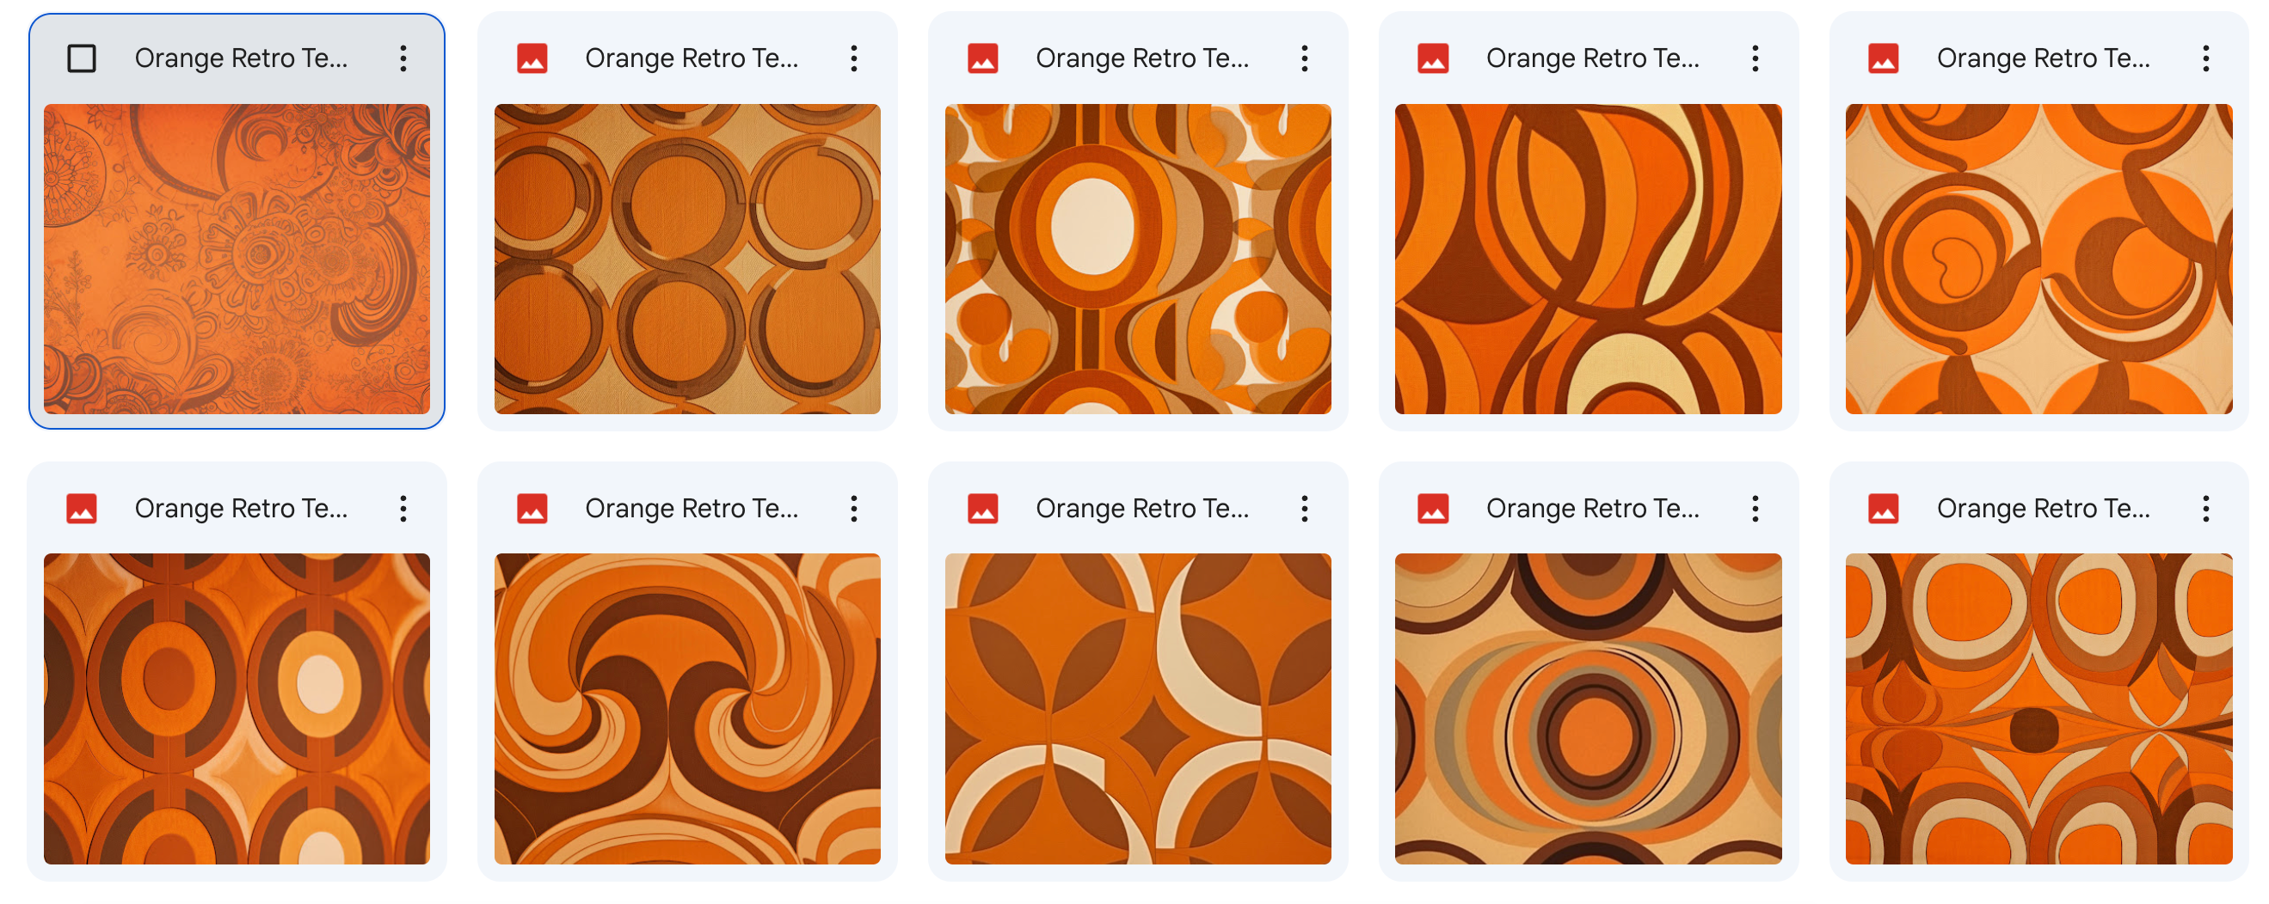The image size is (2269, 904).
Task: Click the image icon beside the swirl pattern file
Action: point(532,508)
